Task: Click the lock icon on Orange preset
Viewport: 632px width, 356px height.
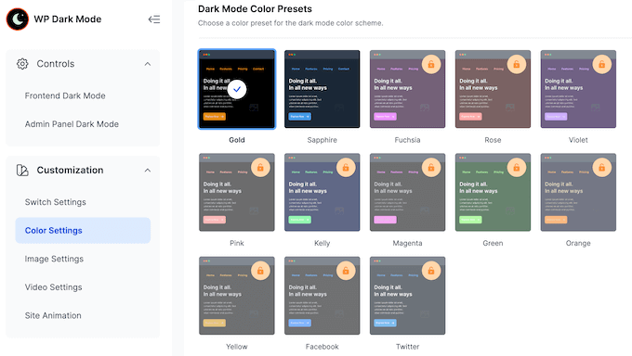Action: point(601,168)
